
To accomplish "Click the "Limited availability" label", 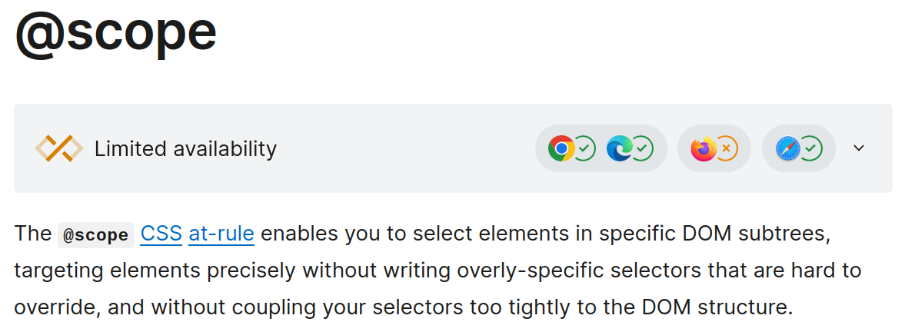I will 185,148.
